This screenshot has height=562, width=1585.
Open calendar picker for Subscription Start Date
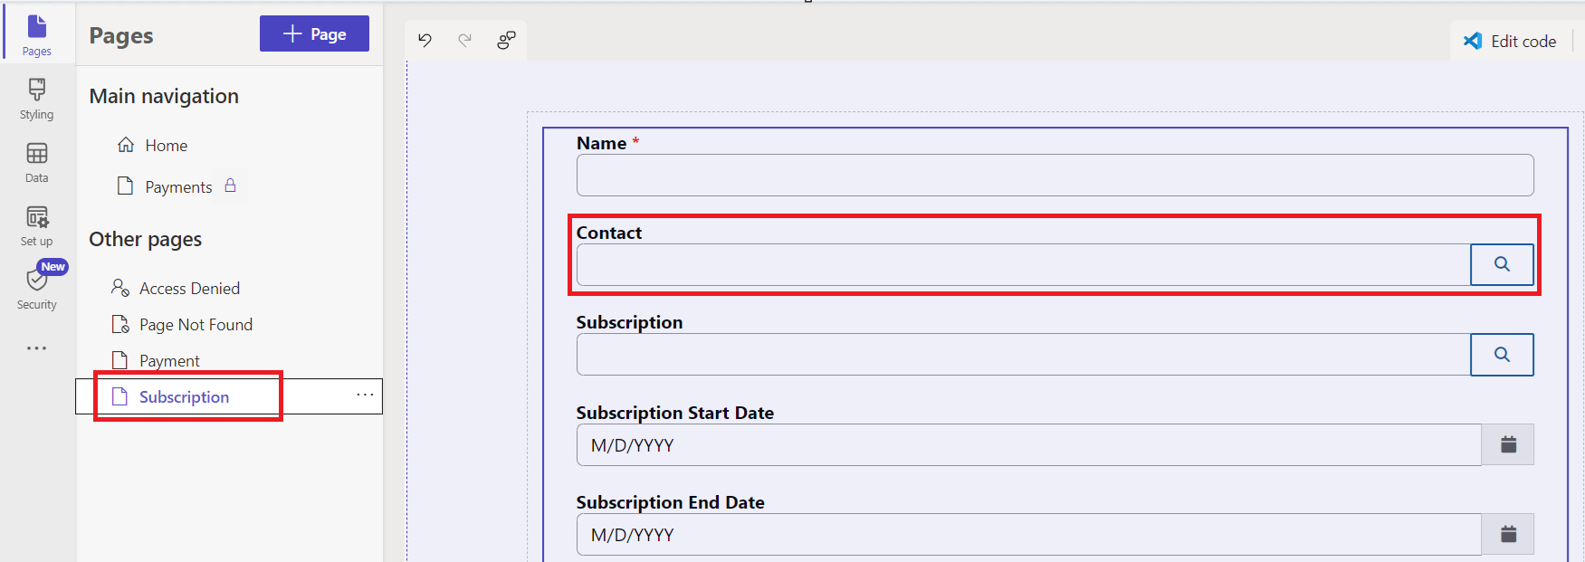point(1508,444)
